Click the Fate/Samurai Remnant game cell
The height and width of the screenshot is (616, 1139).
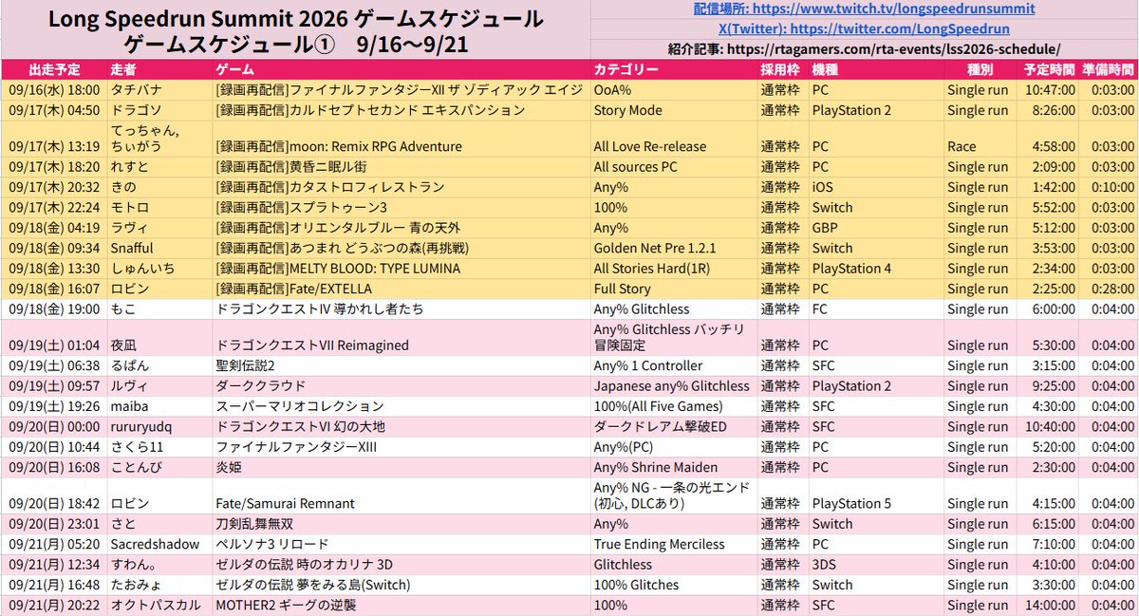pos(401,495)
